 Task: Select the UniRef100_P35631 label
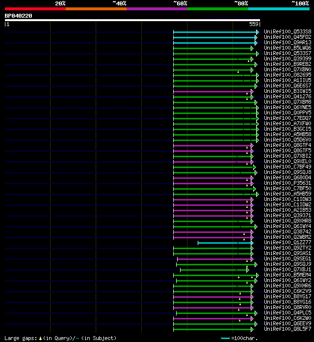pos(288,183)
